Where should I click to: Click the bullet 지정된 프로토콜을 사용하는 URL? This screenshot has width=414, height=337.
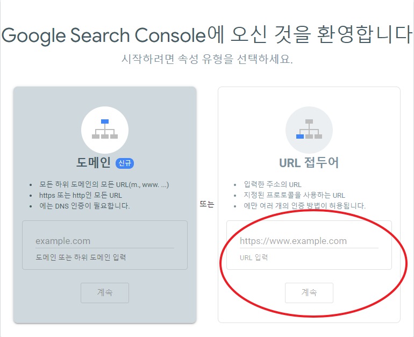tap(295, 195)
